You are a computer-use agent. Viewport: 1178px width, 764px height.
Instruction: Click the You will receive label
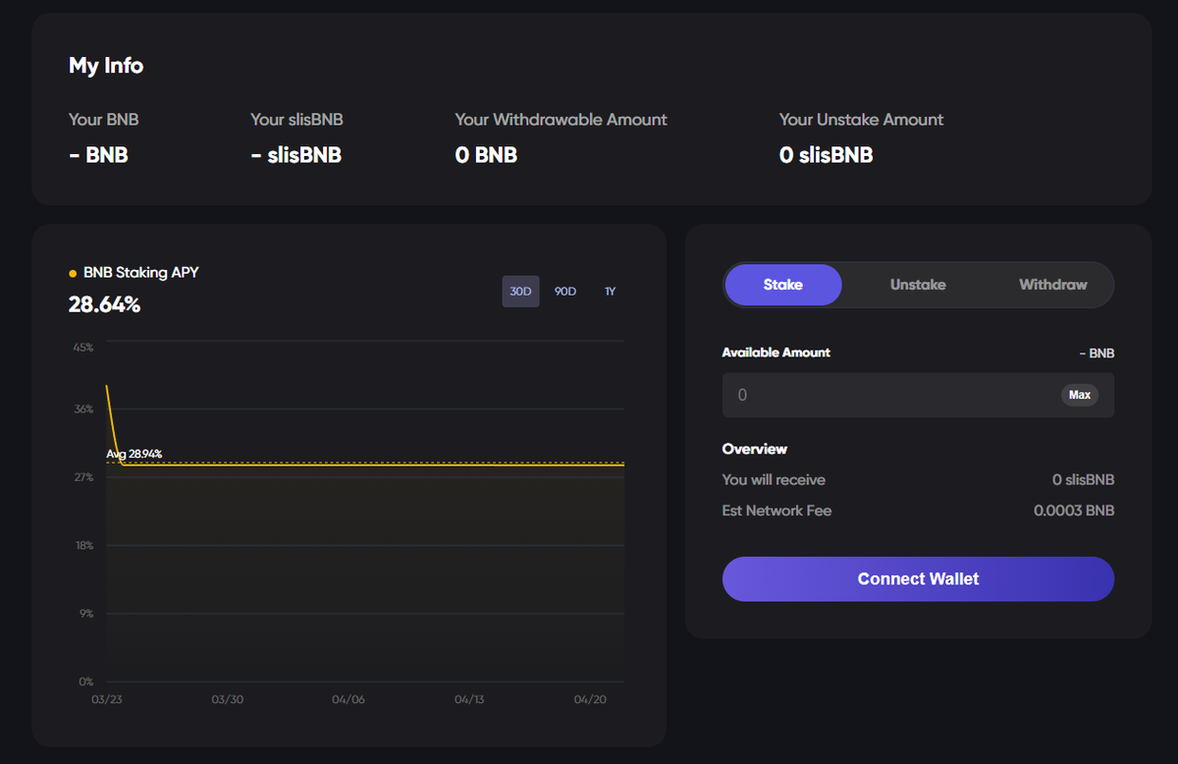click(x=774, y=480)
